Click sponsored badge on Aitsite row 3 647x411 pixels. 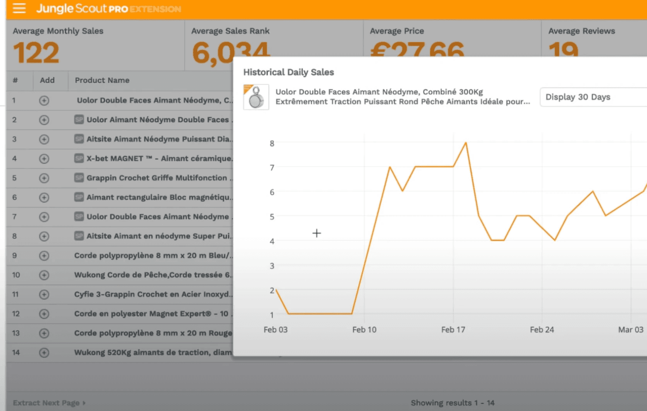pyautogui.click(x=79, y=139)
